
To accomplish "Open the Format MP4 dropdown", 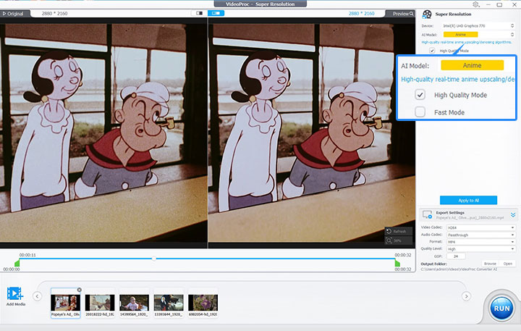I will pyautogui.click(x=480, y=242).
